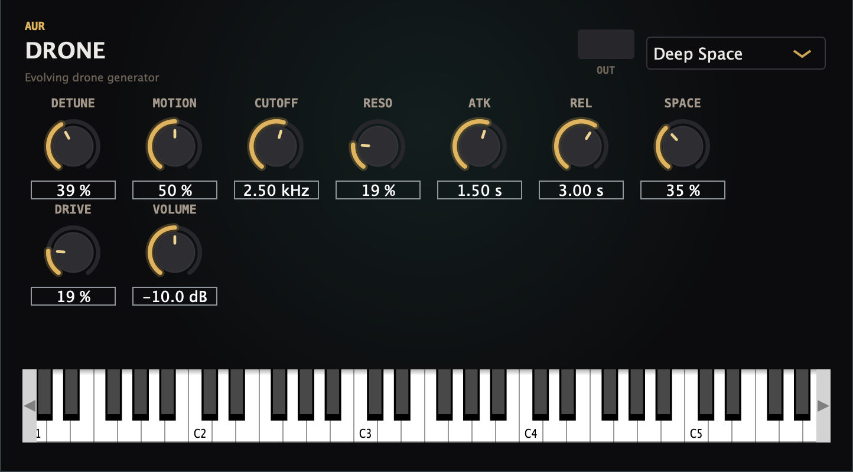Viewport: 853px width, 472px height.
Task: Click the 'Evolving drone generator' subtitle
Action: click(x=92, y=77)
